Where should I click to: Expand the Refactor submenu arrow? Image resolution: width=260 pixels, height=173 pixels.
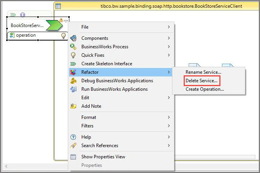tap(169, 72)
